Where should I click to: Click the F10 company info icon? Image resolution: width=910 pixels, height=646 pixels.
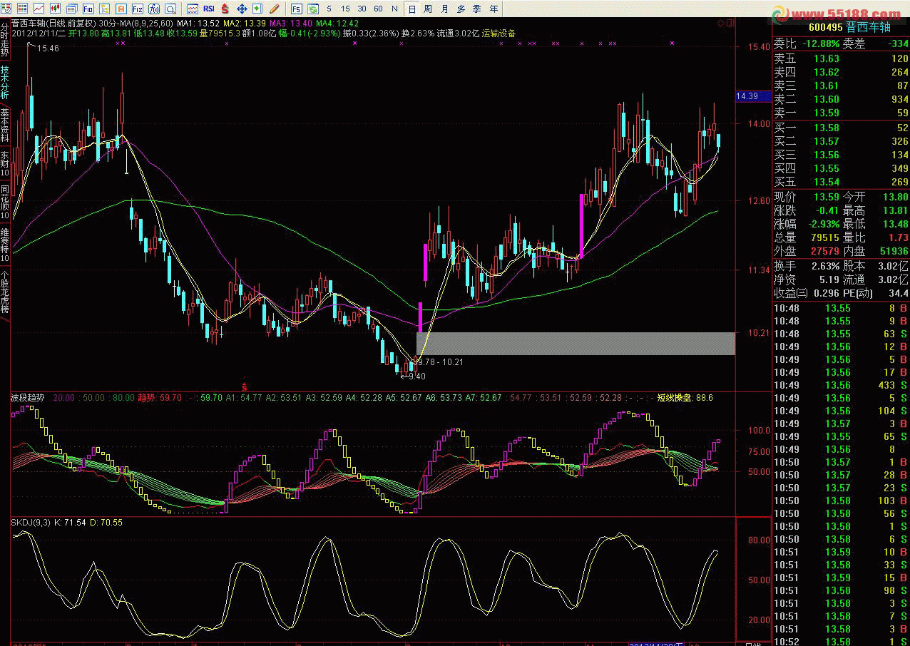click(88, 9)
